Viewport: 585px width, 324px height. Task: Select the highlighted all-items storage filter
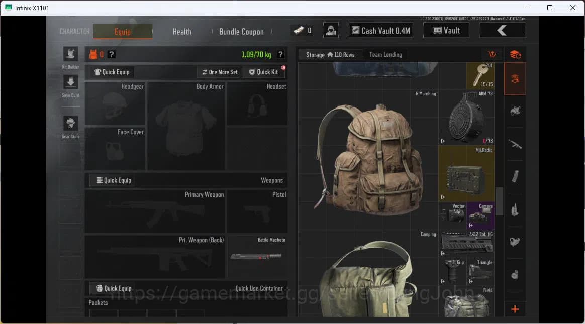515,79
